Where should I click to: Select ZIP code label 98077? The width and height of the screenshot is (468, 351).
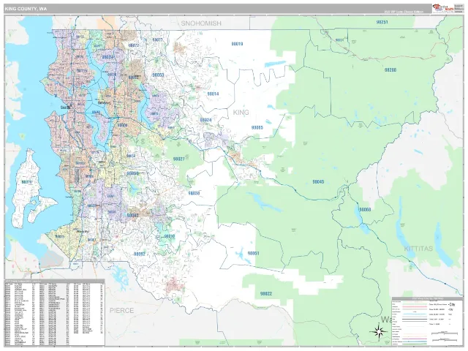click(x=157, y=39)
